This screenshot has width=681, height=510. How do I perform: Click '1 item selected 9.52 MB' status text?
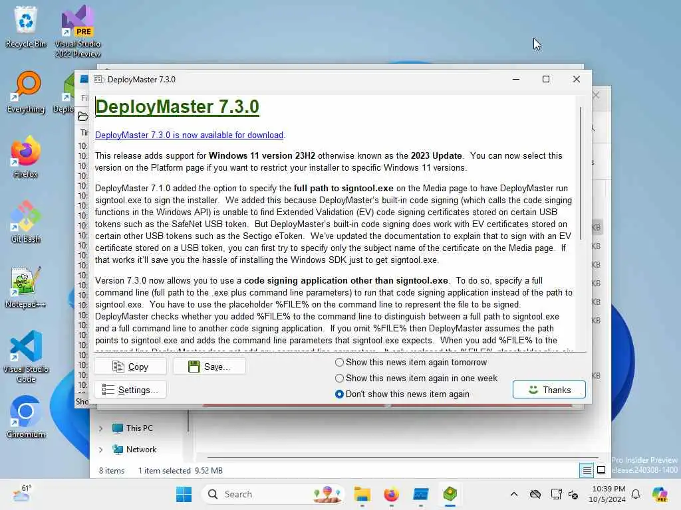pos(180,471)
